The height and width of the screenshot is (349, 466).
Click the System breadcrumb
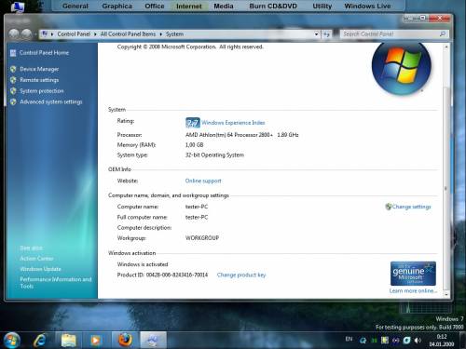click(x=174, y=34)
